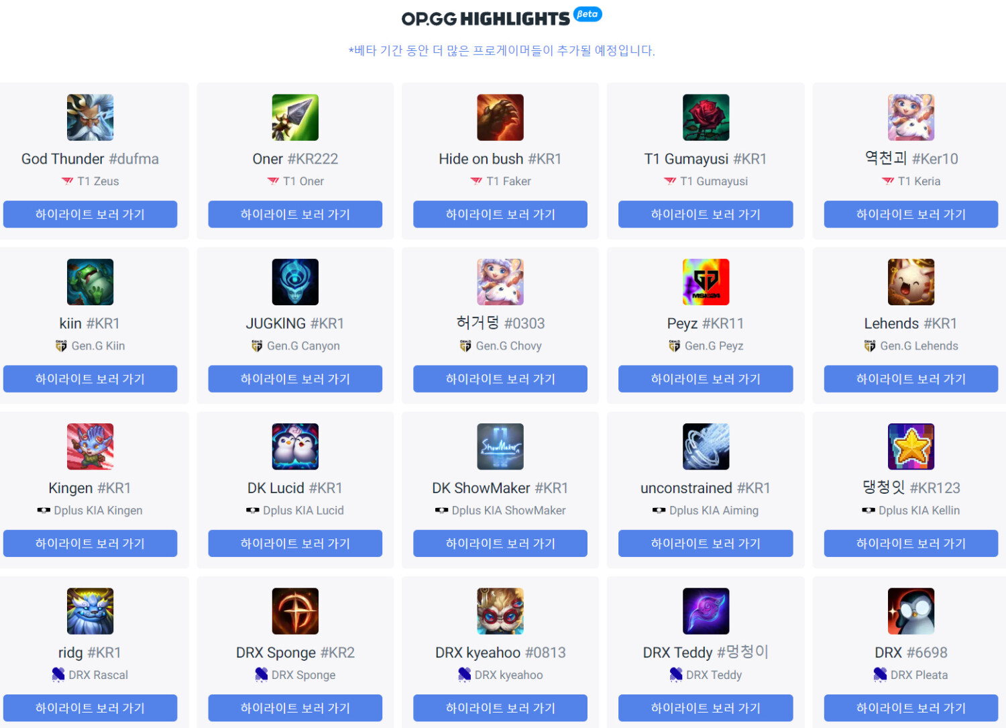The width and height of the screenshot is (1006, 728).
Task: Click the Beta badge beside the title
Action: [588, 14]
